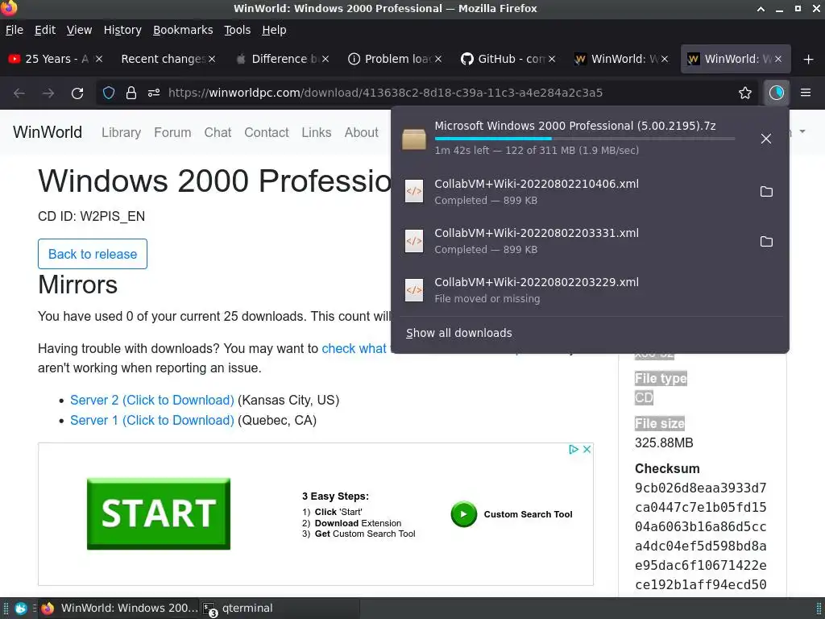Click the download progress bar
The height and width of the screenshot is (619, 825).
(585, 139)
